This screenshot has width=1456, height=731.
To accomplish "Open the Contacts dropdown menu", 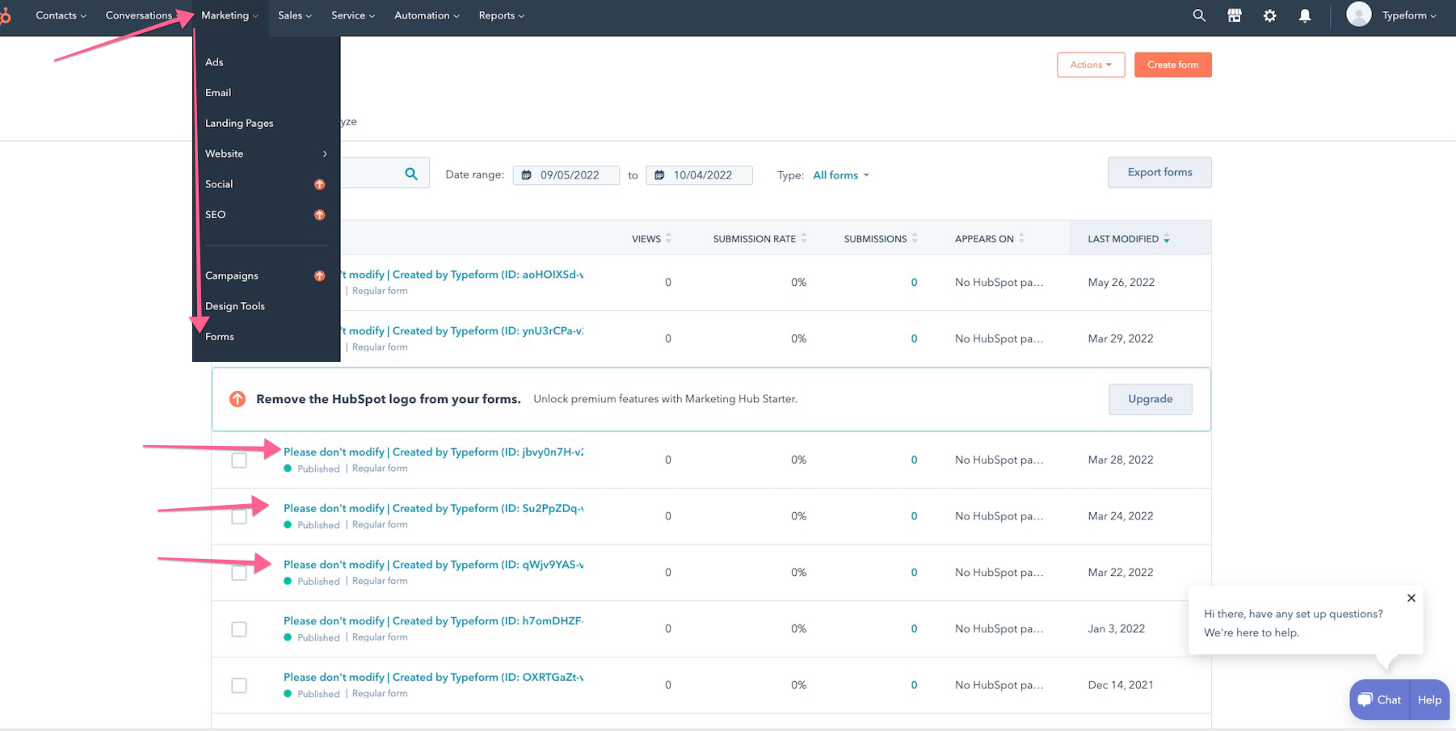I will click(61, 15).
